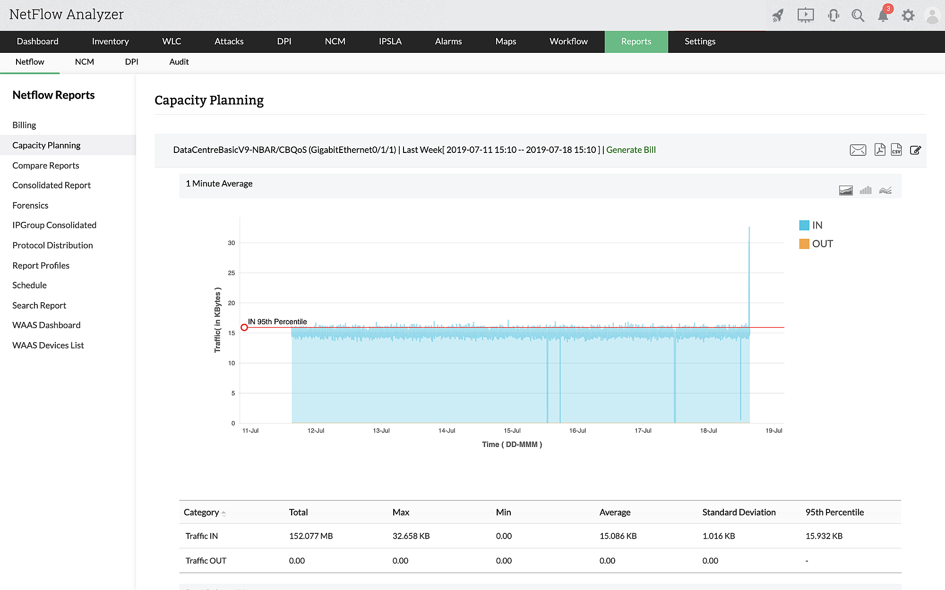Export the report as PDF
Screen dimensions: 945x590
(879, 150)
